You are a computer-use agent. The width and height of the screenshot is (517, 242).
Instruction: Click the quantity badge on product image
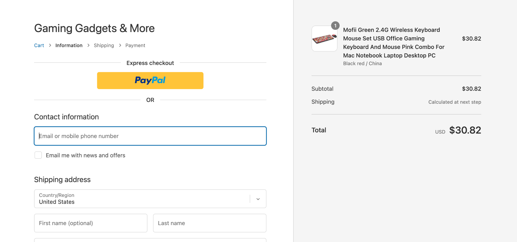pos(335,25)
